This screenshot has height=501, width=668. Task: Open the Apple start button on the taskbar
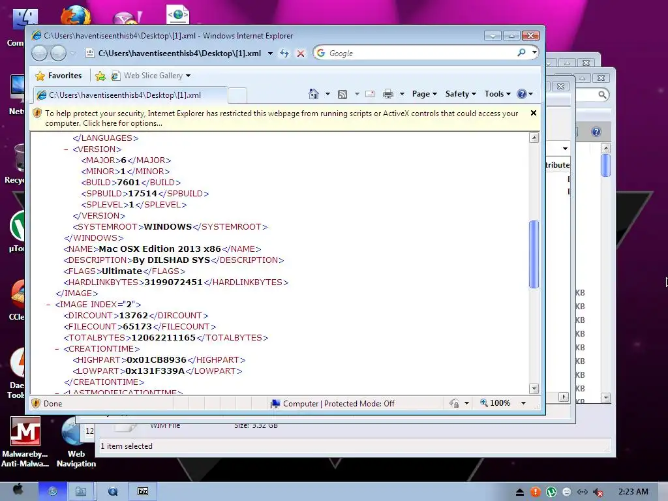coord(18,491)
